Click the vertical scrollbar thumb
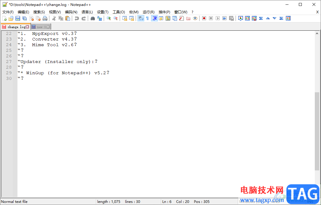The height and width of the screenshot is (205, 321). (x=317, y=131)
